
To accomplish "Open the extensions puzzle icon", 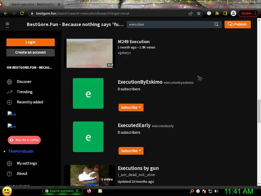I will [217, 13].
